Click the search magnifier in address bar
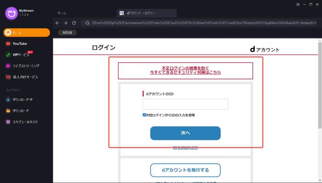 click(x=87, y=23)
